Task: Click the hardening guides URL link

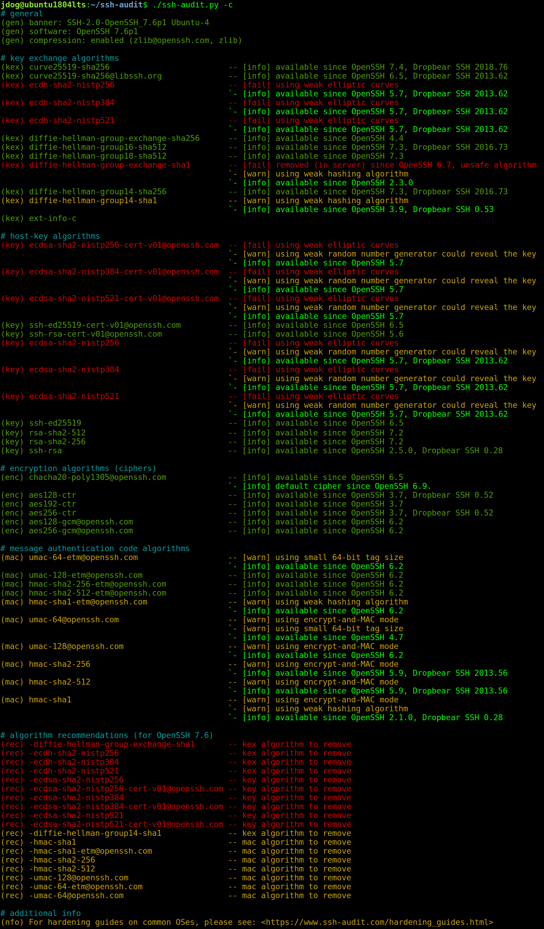Action: pyautogui.click(x=377, y=923)
